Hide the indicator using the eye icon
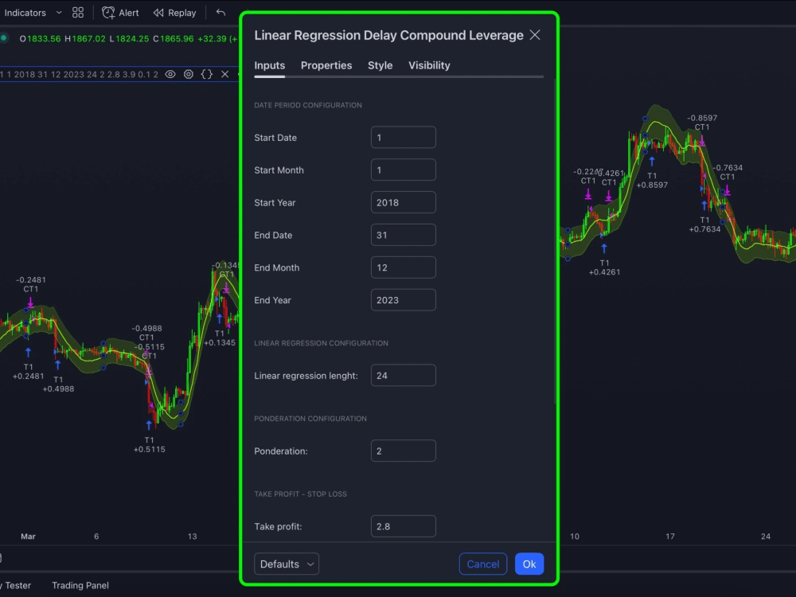Viewport: 796px width, 597px height. [169, 74]
